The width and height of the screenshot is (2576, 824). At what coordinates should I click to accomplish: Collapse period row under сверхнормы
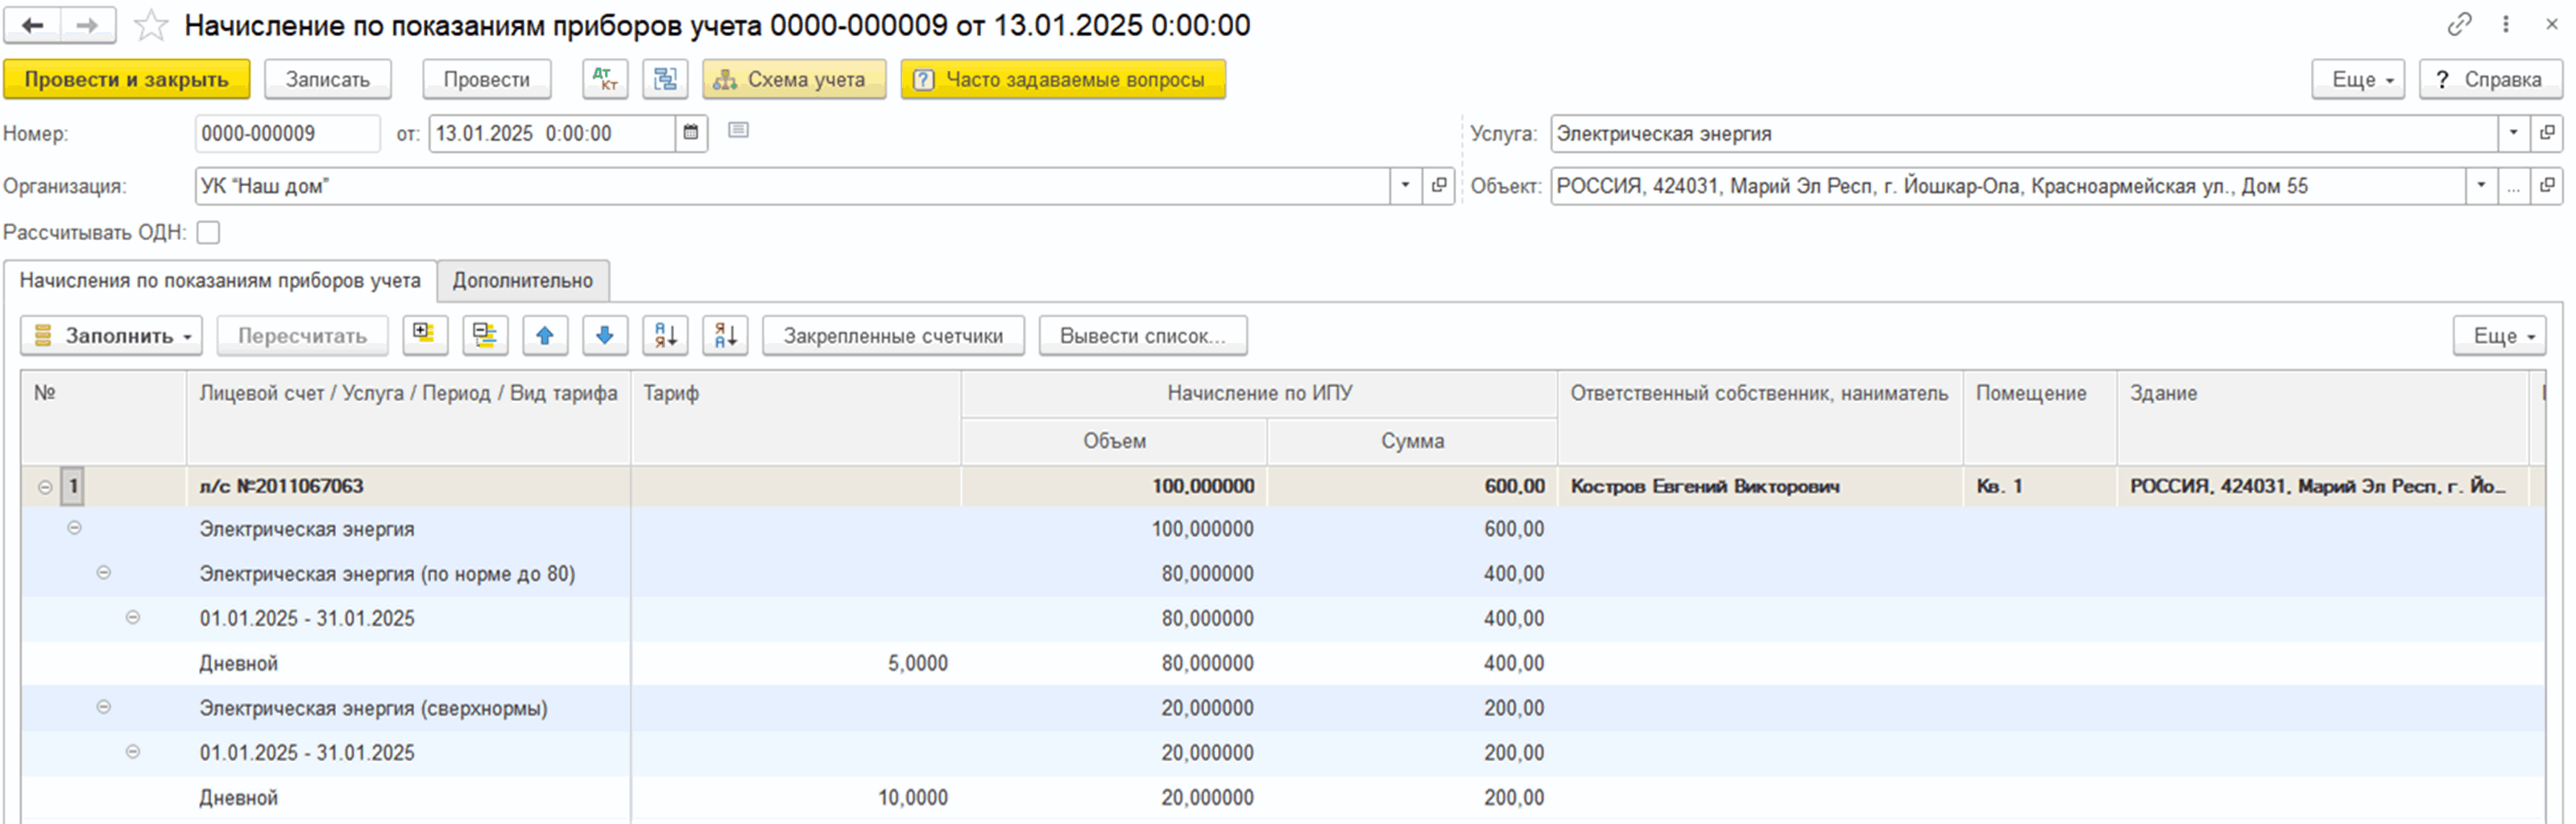[x=132, y=752]
